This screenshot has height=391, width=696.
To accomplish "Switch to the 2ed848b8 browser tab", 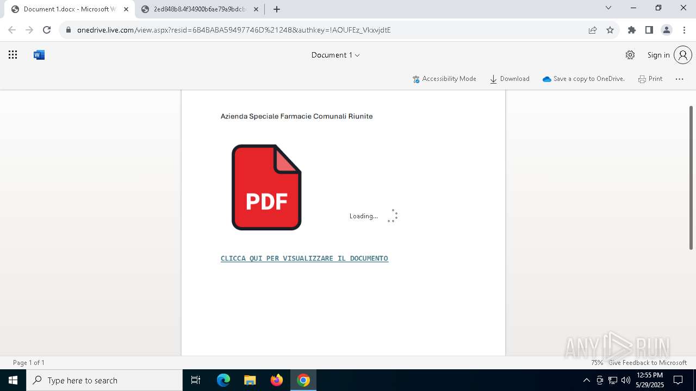I will (x=200, y=9).
